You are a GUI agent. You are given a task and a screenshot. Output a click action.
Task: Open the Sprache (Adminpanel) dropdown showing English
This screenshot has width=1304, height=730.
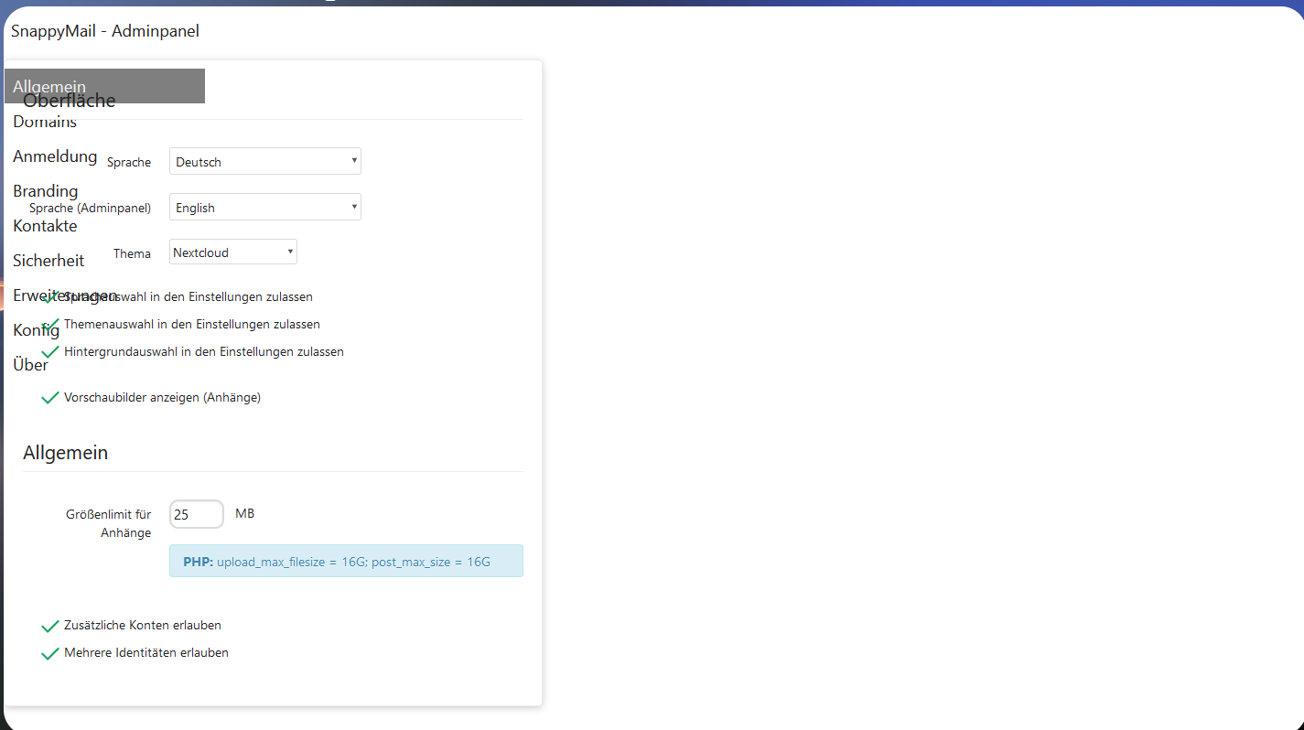(x=264, y=207)
